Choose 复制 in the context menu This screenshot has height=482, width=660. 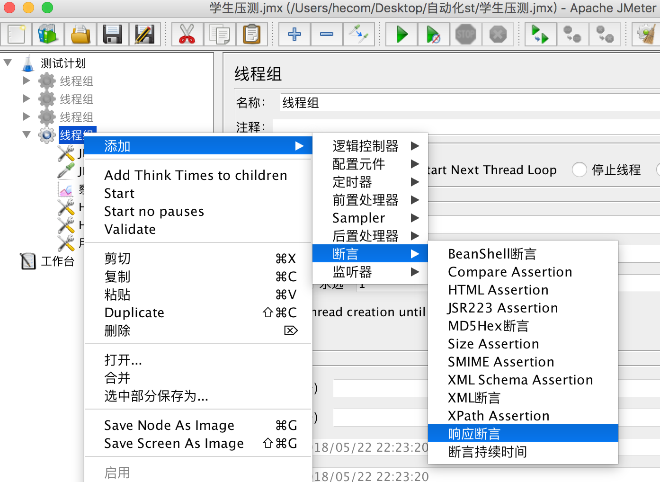[x=198, y=277]
